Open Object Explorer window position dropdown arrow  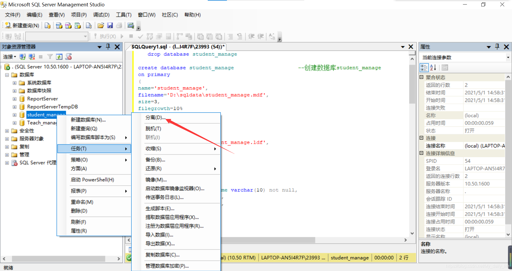[99, 47]
